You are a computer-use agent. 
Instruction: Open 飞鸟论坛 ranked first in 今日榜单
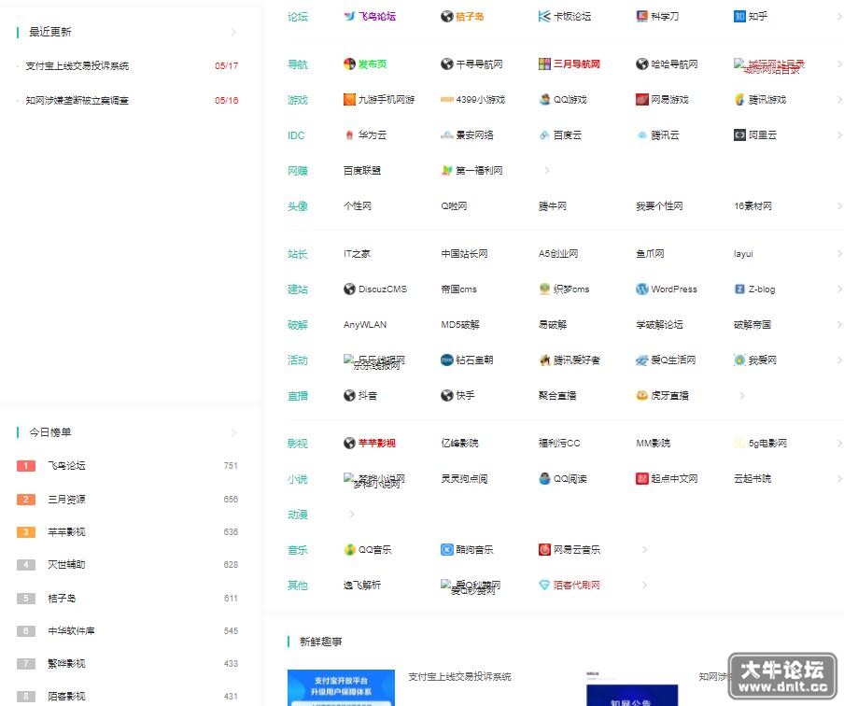click(66, 466)
